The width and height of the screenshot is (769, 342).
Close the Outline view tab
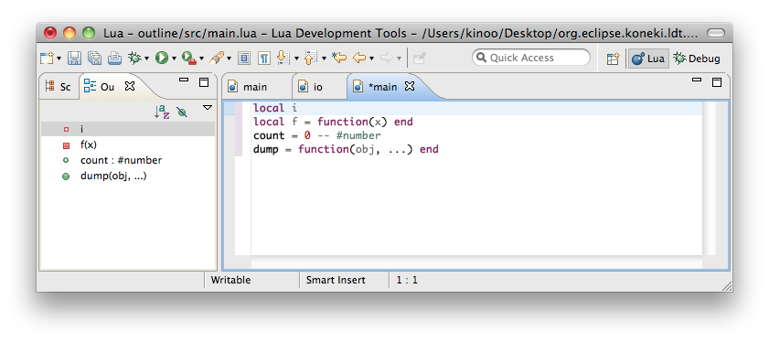pyautogui.click(x=130, y=86)
